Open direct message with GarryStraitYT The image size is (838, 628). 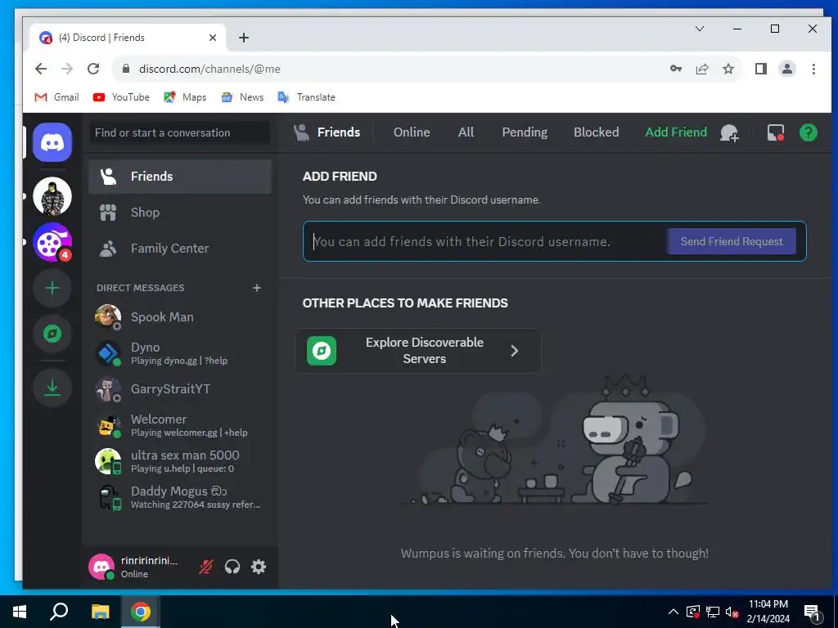coord(180,389)
